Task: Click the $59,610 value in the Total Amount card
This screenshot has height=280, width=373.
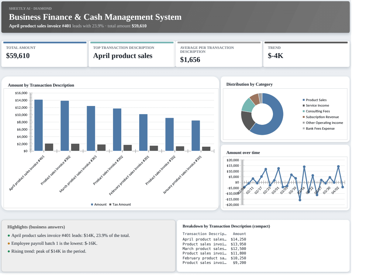Action: point(18,56)
